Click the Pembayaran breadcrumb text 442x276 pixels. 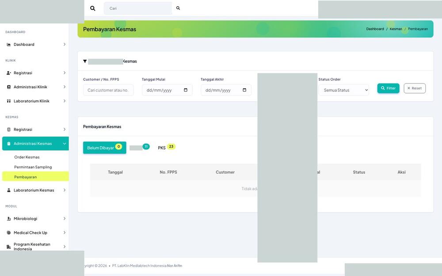(418, 29)
